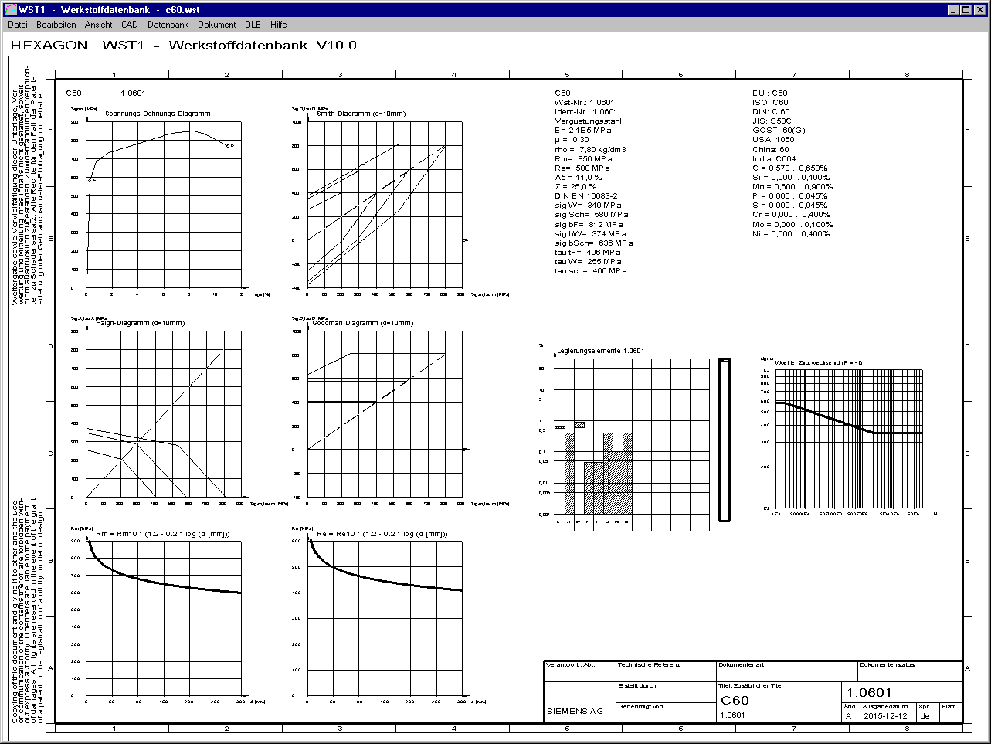Close the WST1 Werkstoffdatenbank window

980,9
